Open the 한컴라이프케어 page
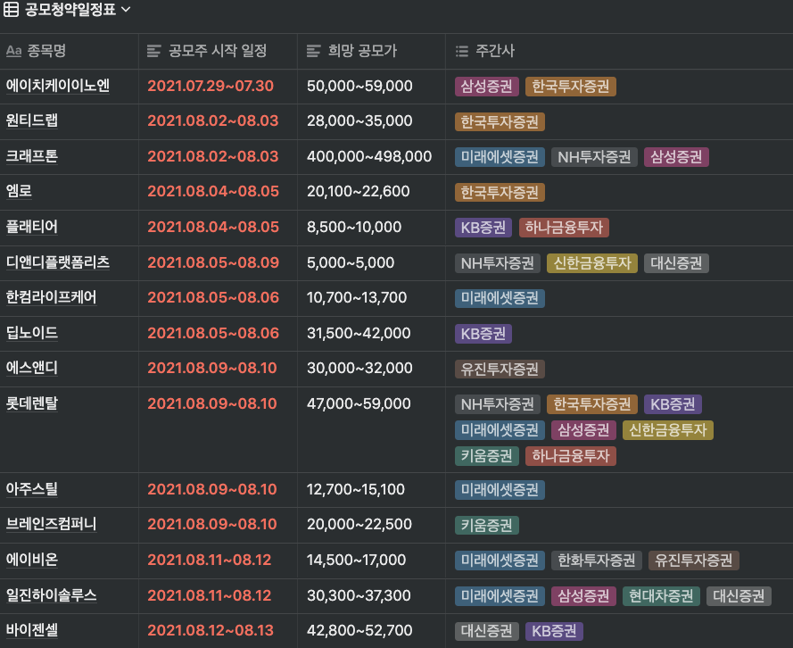The width and height of the screenshot is (793, 648). coord(51,297)
